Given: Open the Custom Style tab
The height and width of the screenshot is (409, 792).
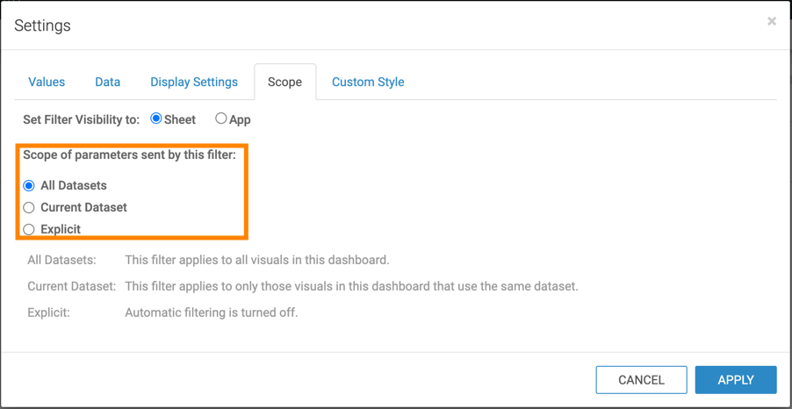Looking at the screenshot, I should click(x=368, y=82).
